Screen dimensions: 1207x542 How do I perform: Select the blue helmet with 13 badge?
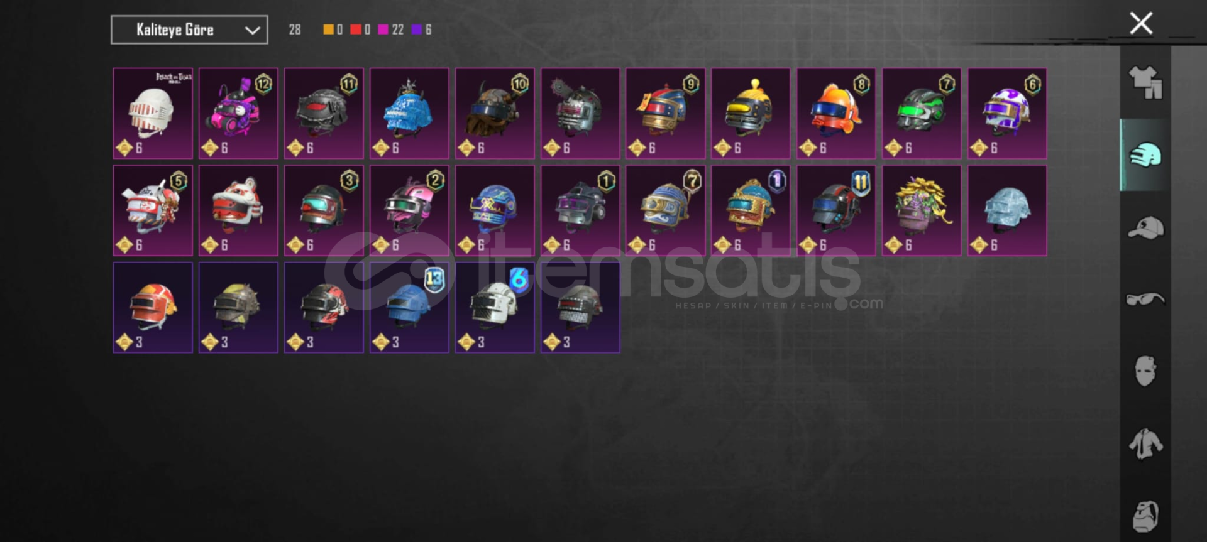[409, 308]
